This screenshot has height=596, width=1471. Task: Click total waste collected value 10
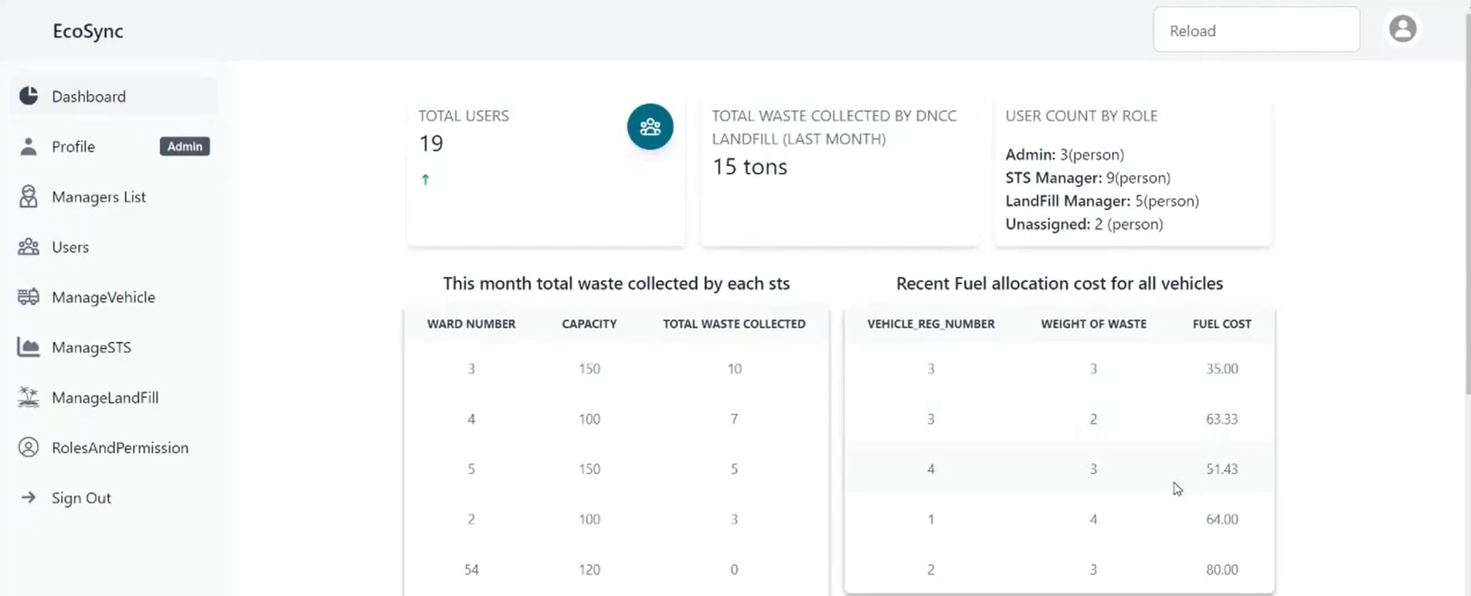pos(734,369)
